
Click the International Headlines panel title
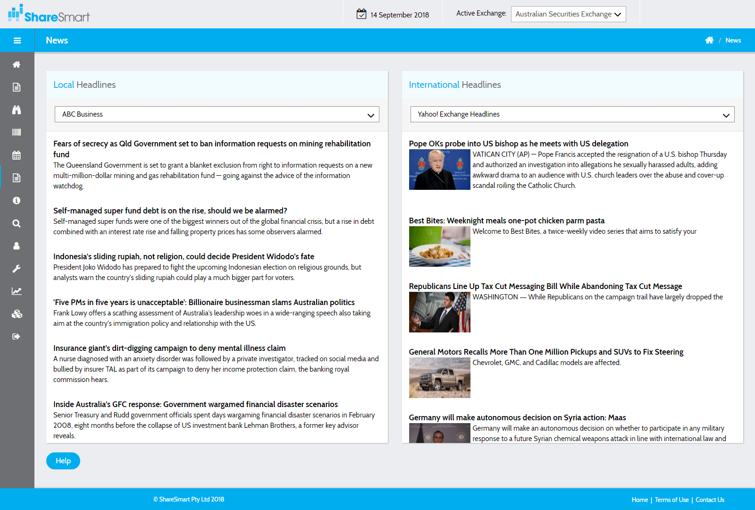pyautogui.click(x=455, y=85)
